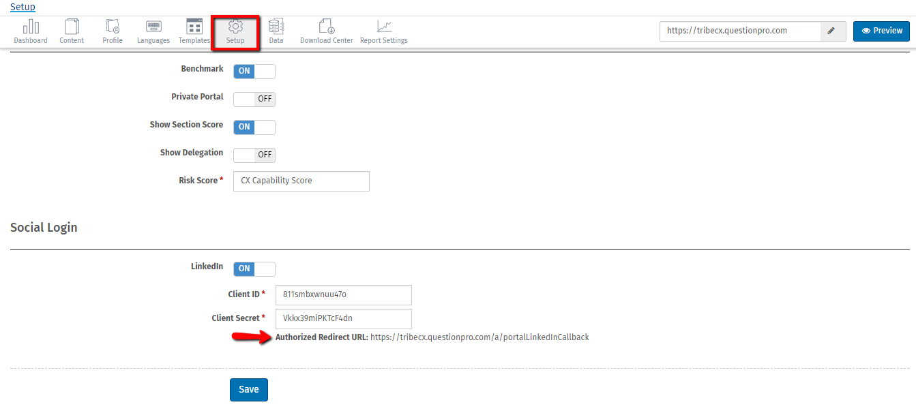
Task: Click the pencil edit icon beside the URL
Action: click(x=831, y=31)
